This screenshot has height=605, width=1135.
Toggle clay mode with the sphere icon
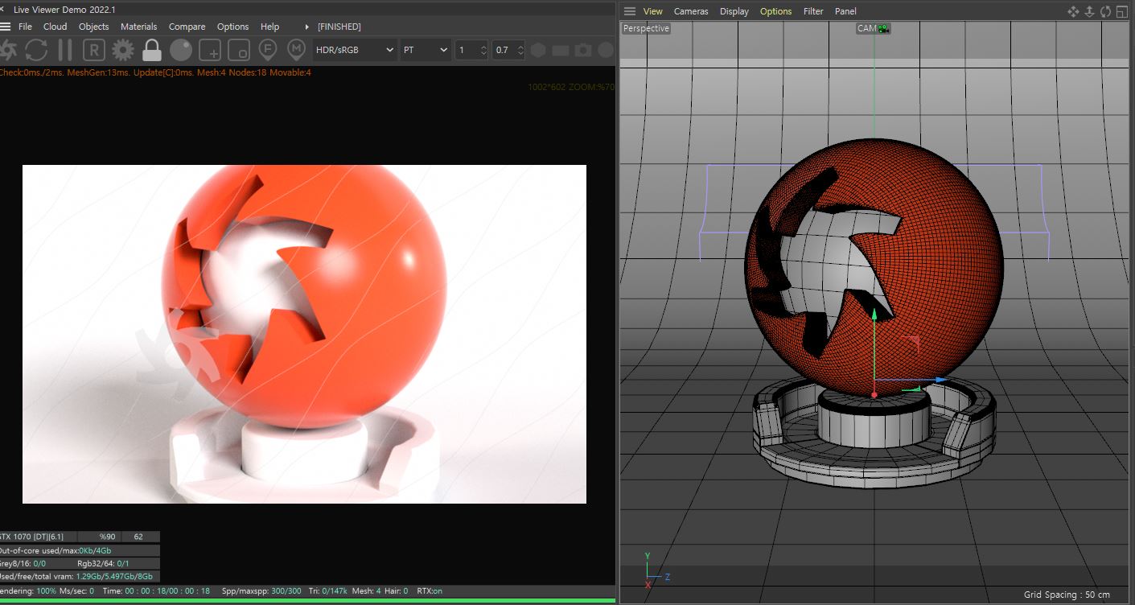coord(181,50)
